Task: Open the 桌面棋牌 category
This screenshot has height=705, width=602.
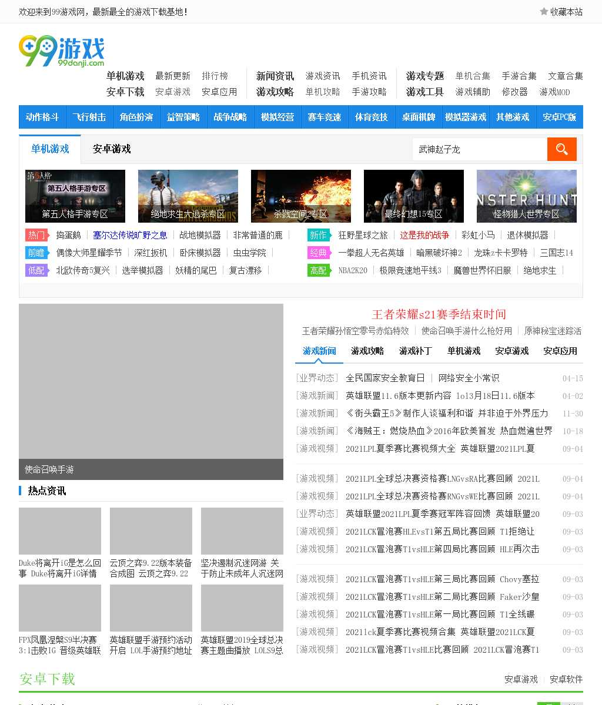Action: pos(419,117)
